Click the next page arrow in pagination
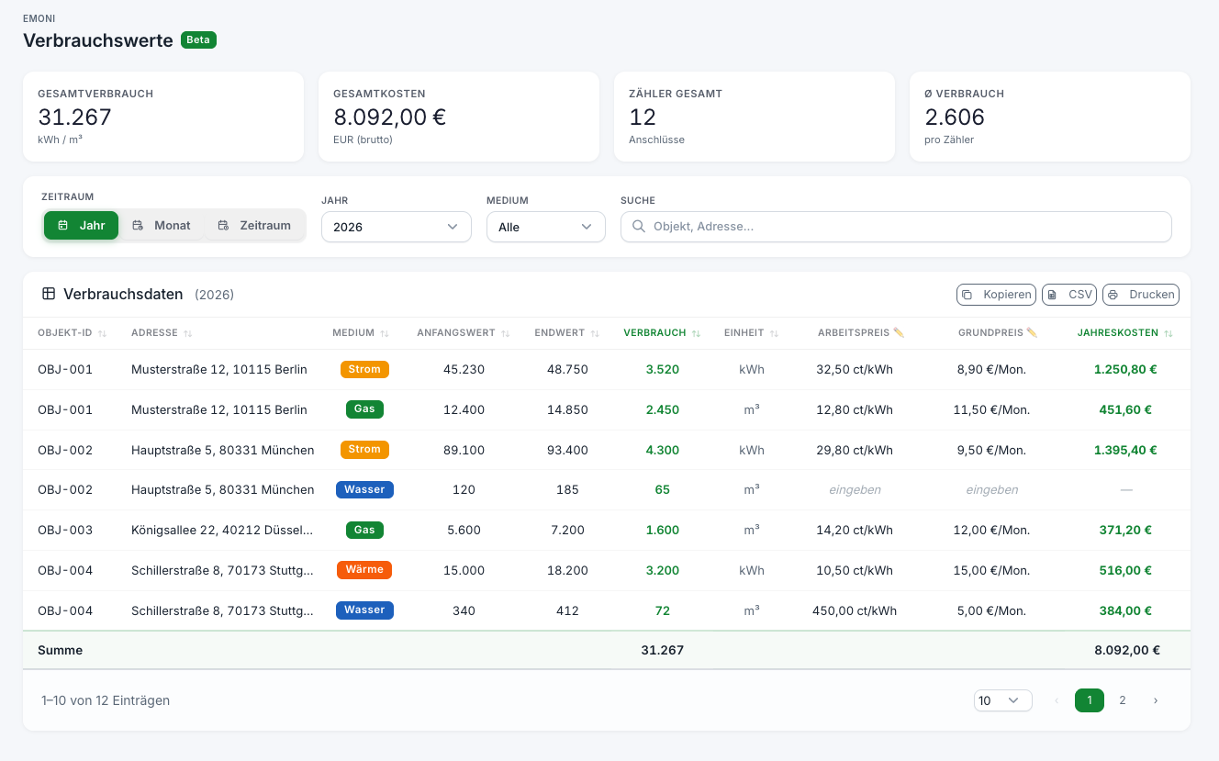The height and width of the screenshot is (761, 1219). 1155,700
